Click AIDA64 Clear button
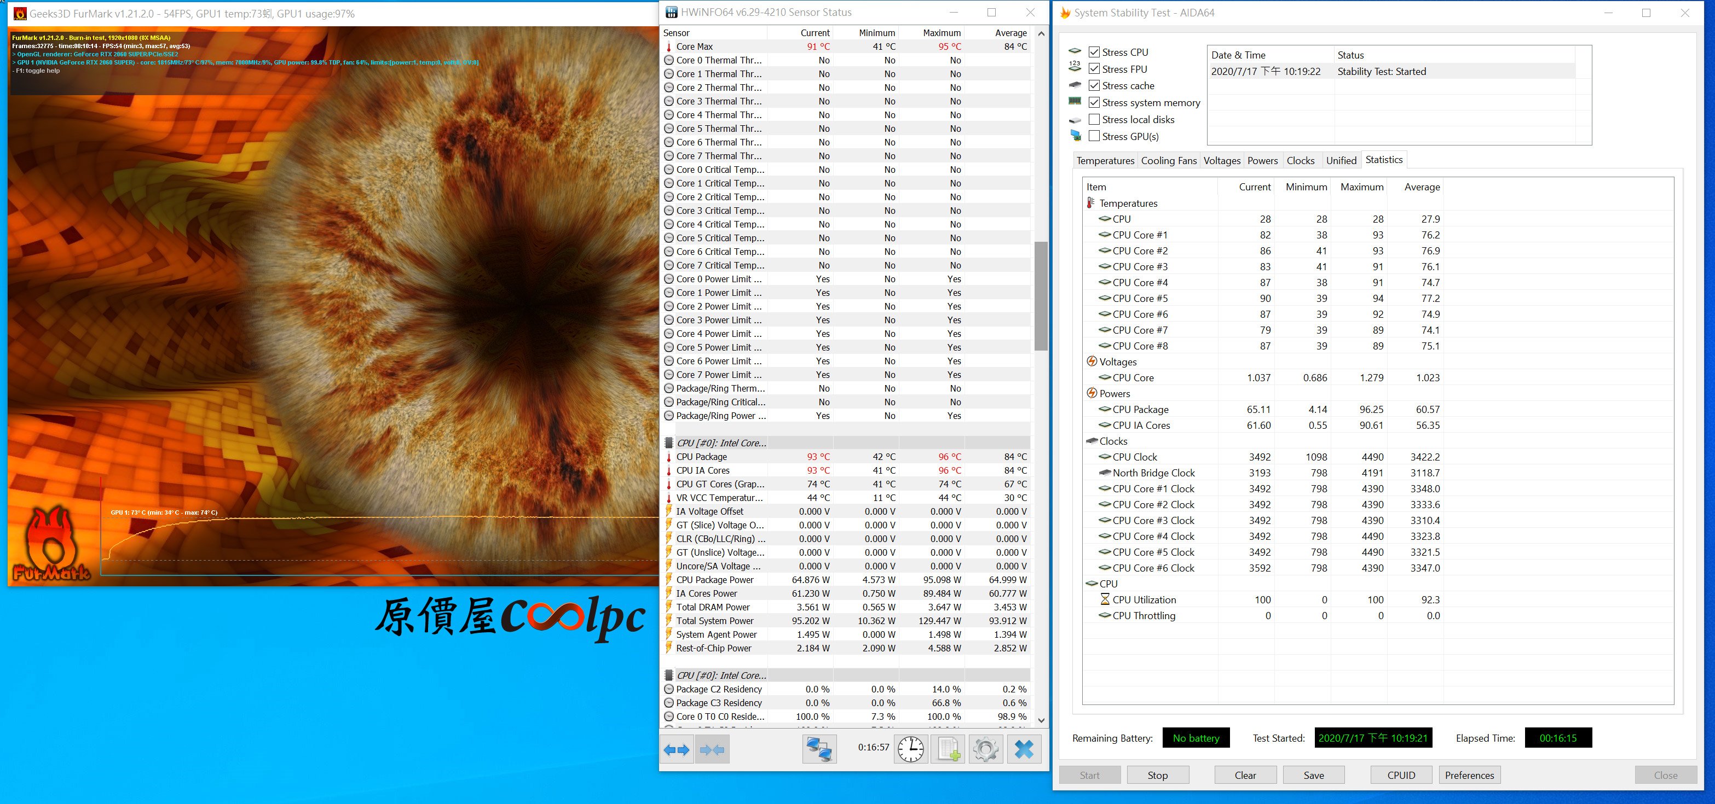This screenshot has width=1715, height=804. (x=1245, y=776)
